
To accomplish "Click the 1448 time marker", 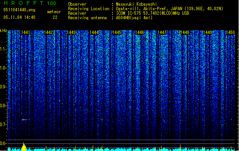I will (185, 32).
